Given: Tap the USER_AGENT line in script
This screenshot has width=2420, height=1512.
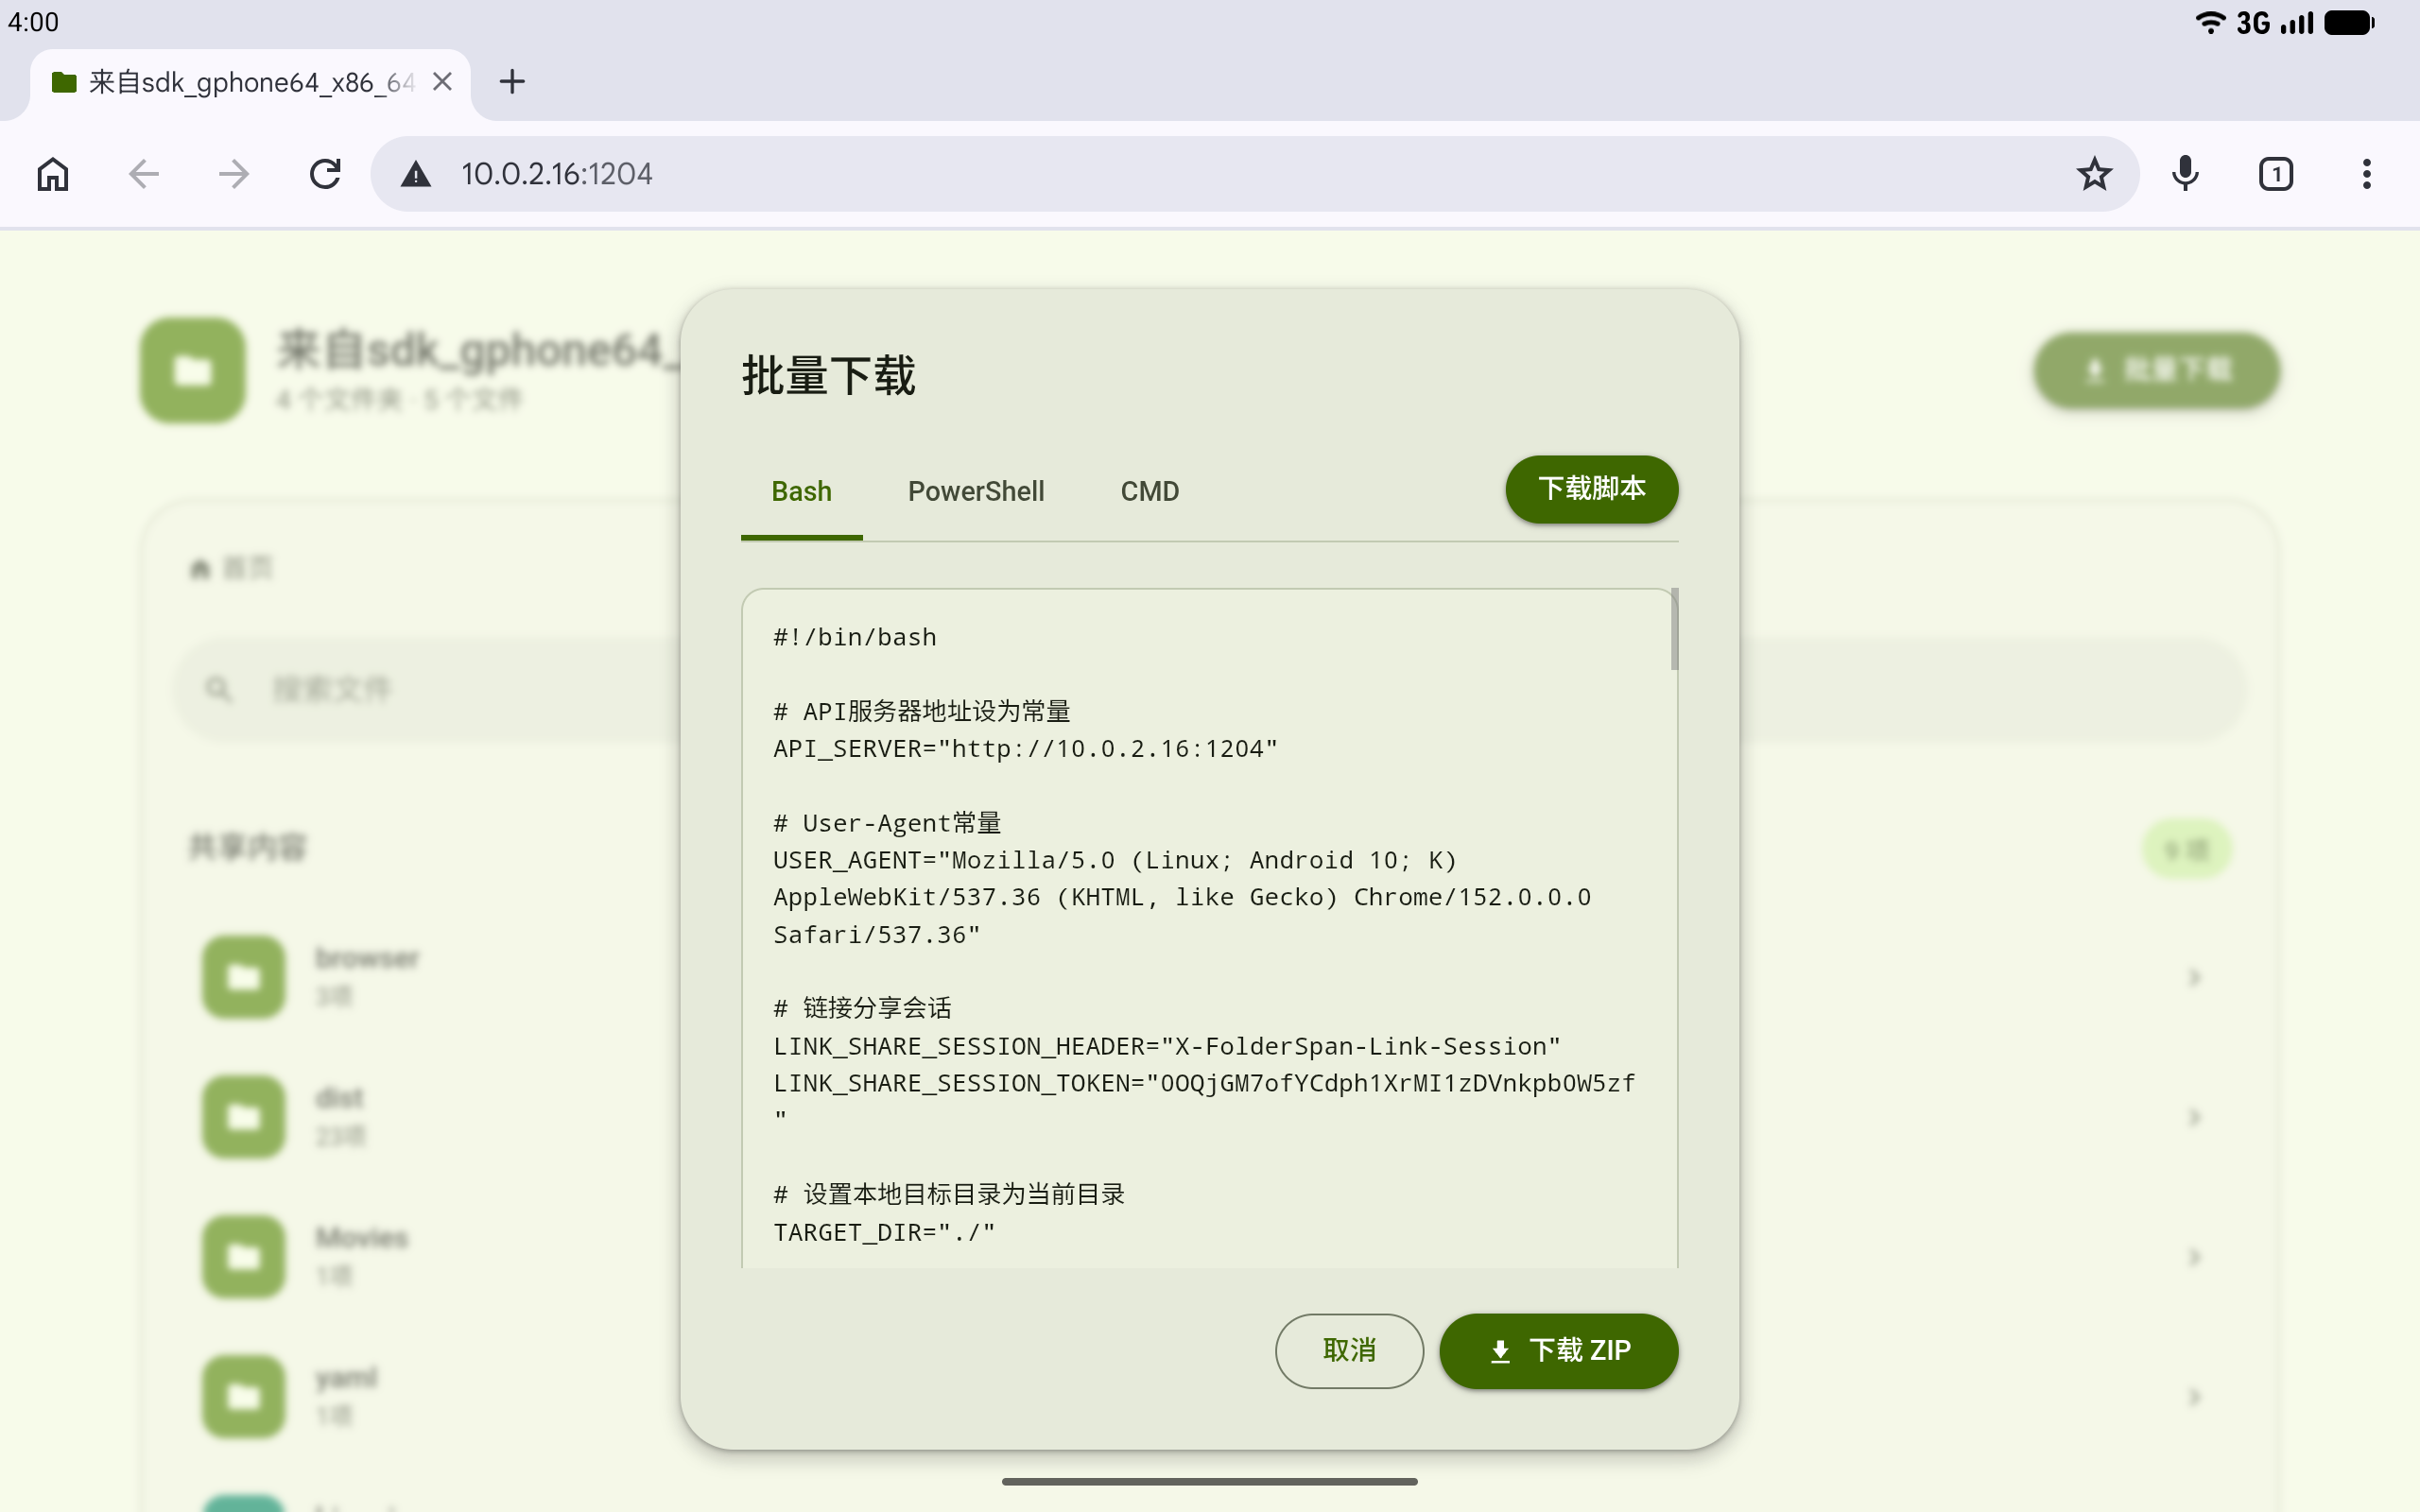Looking at the screenshot, I should click(1183, 898).
